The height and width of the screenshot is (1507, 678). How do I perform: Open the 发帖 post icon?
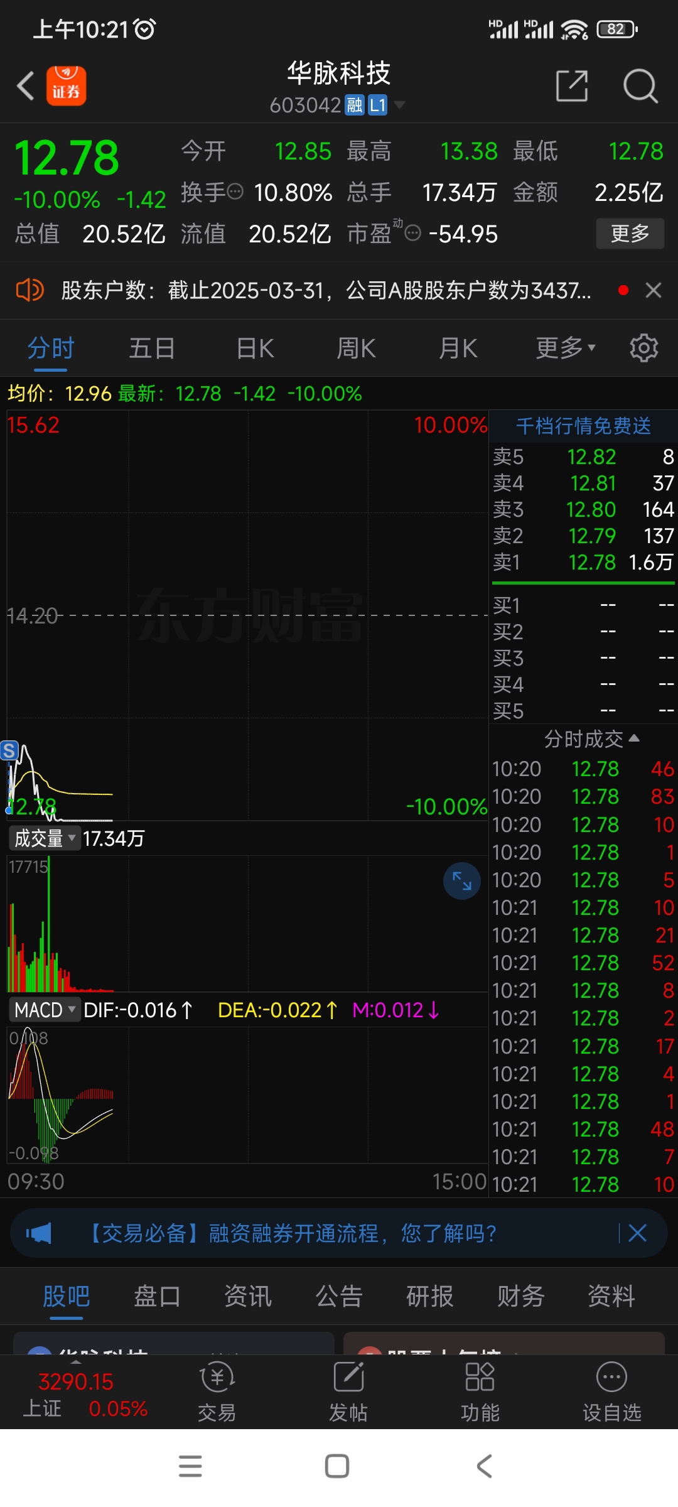tap(348, 1391)
